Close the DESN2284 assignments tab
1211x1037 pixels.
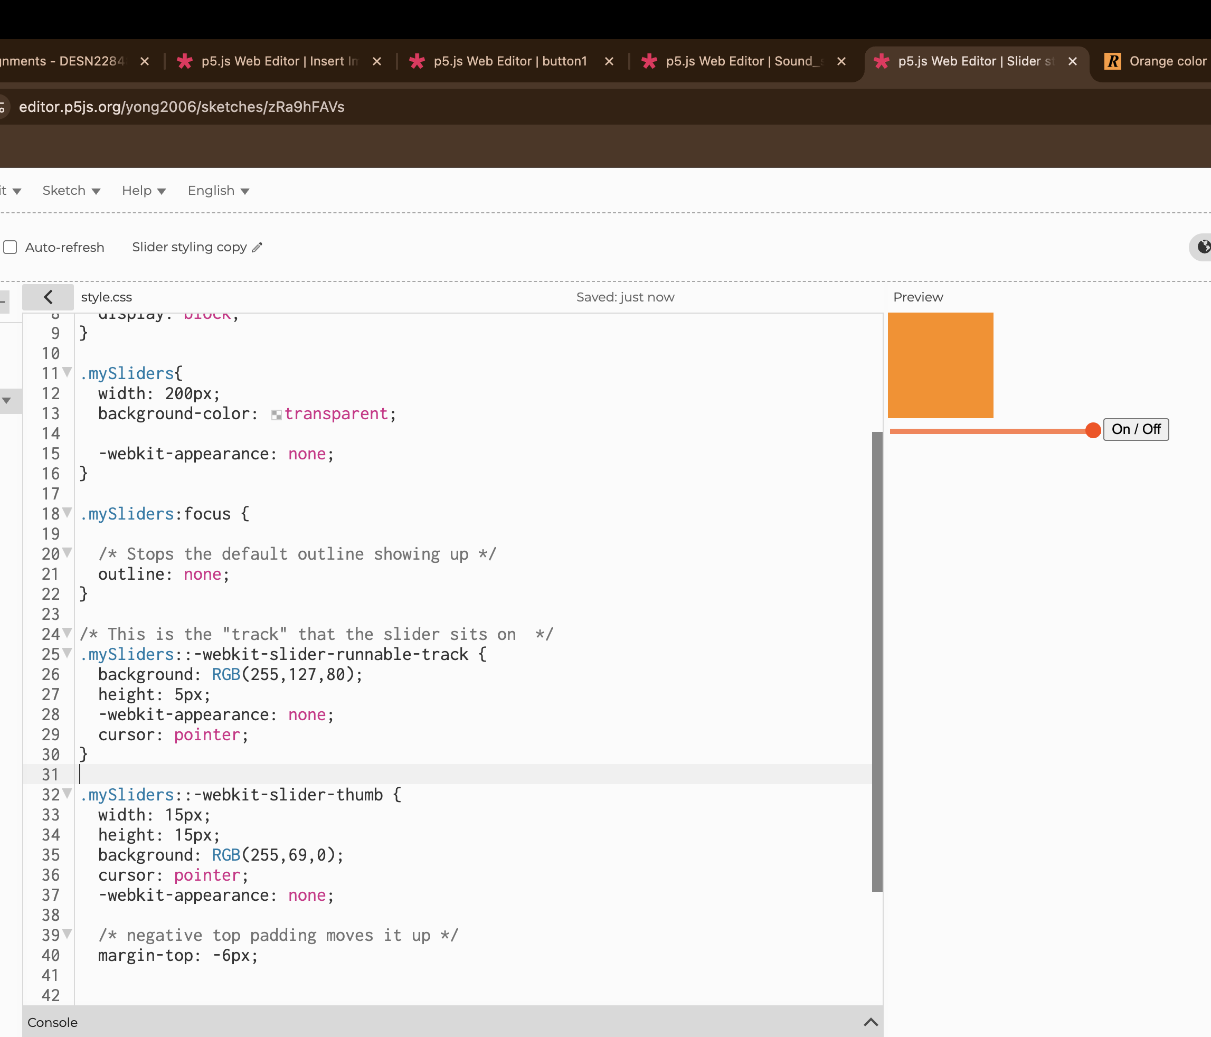click(x=144, y=61)
